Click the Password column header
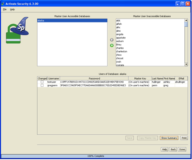Viewport: 192px width, 160px height. [x=94, y=78]
